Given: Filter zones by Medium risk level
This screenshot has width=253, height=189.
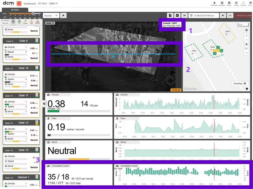Looking at the screenshot, I should click(25, 22).
